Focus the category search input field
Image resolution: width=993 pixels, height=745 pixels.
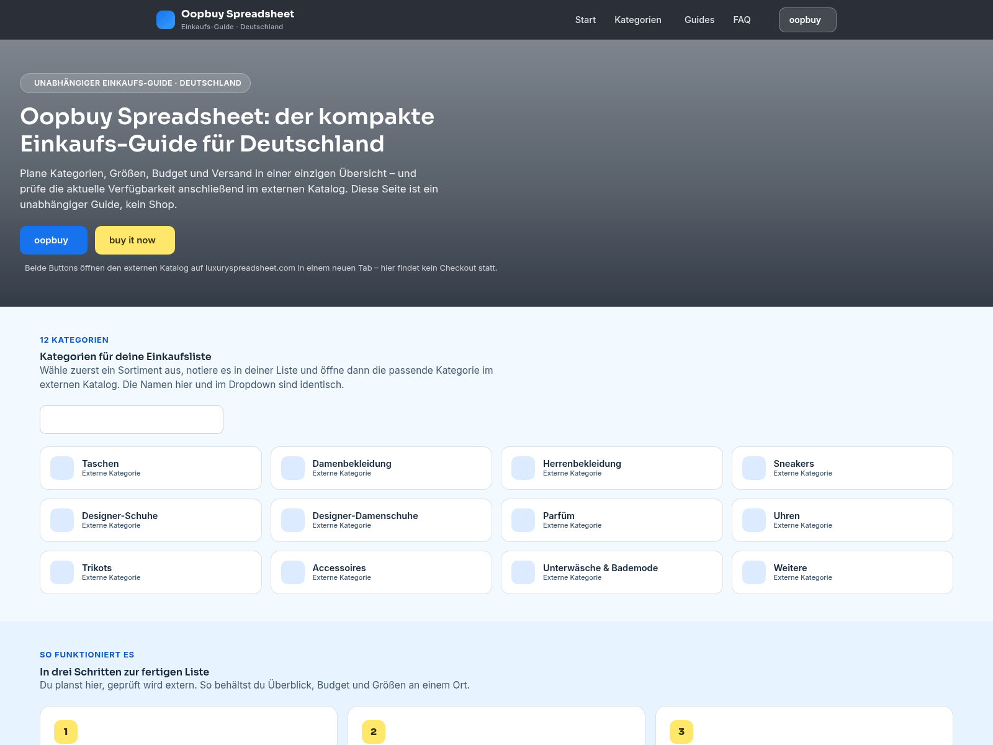pos(132,420)
